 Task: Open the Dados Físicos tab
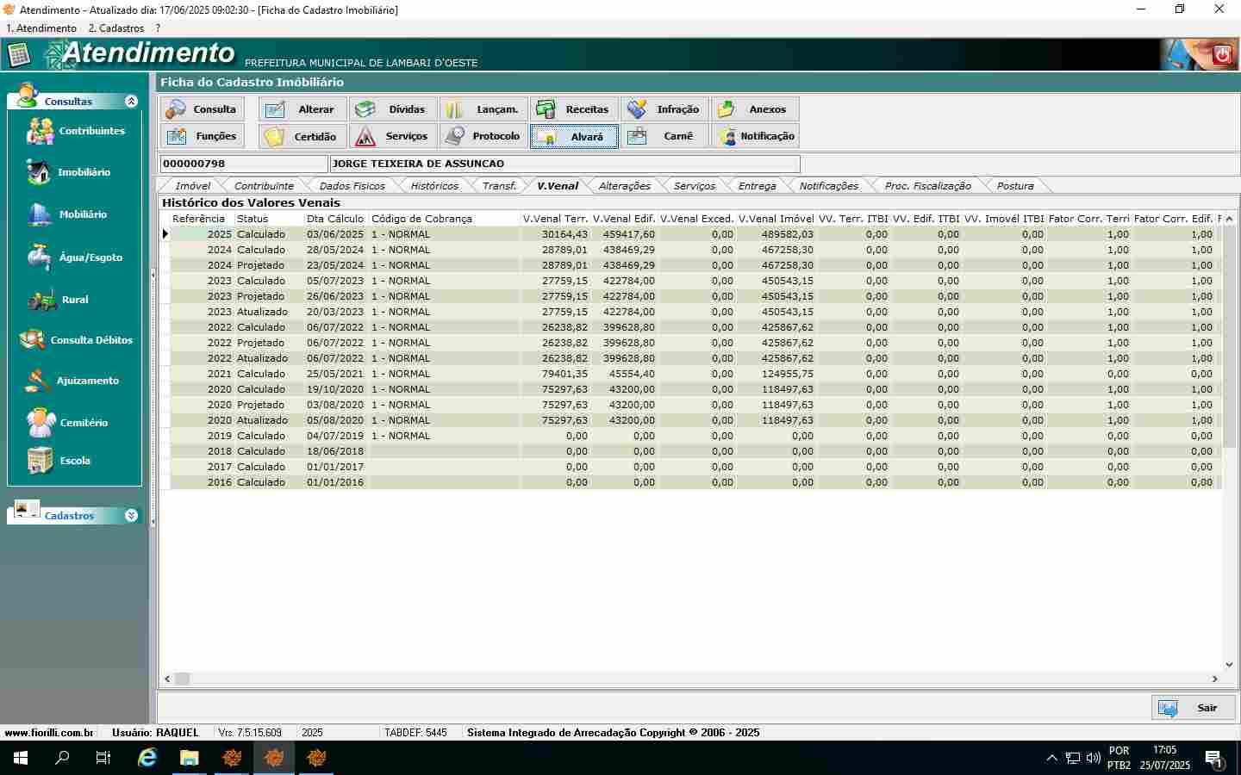(352, 186)
